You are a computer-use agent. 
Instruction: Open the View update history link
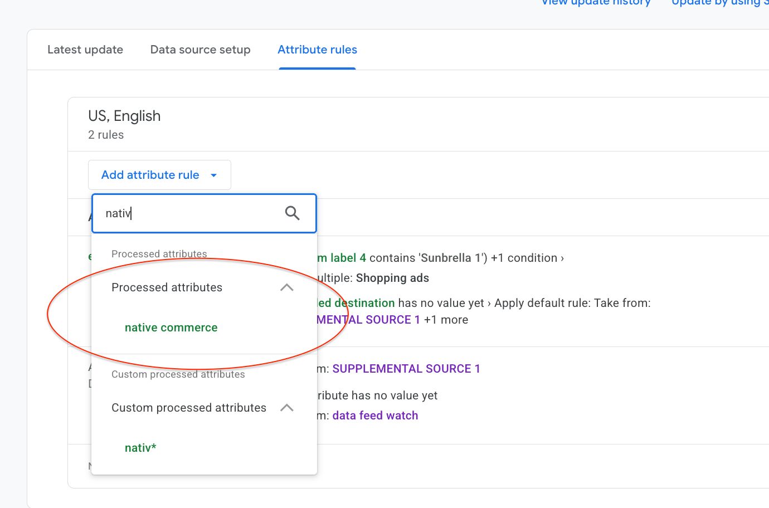tap(596, 2)
